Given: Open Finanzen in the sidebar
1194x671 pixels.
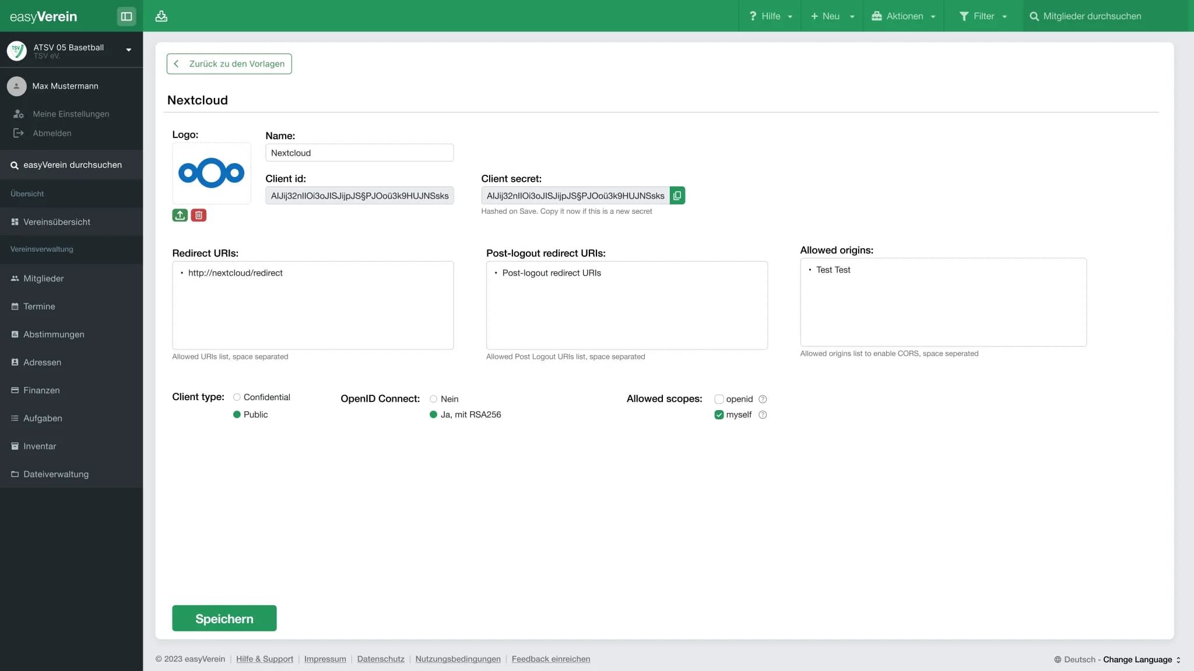Looking at the screenshot, I should point(71,390).
